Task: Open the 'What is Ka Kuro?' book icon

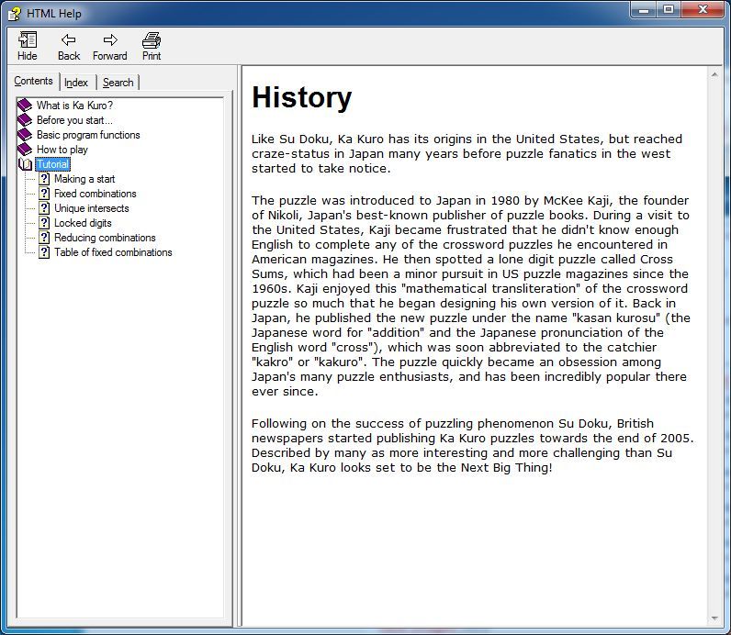Action: coord(25,106)
